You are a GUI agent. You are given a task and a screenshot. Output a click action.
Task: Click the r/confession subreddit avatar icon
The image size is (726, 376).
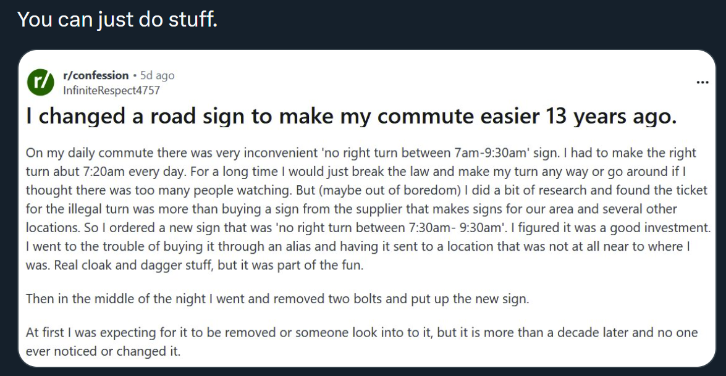41,83
